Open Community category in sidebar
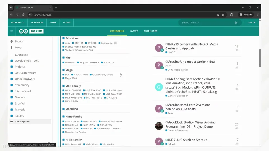Screen dimensions: 269x151 (22, 85)
